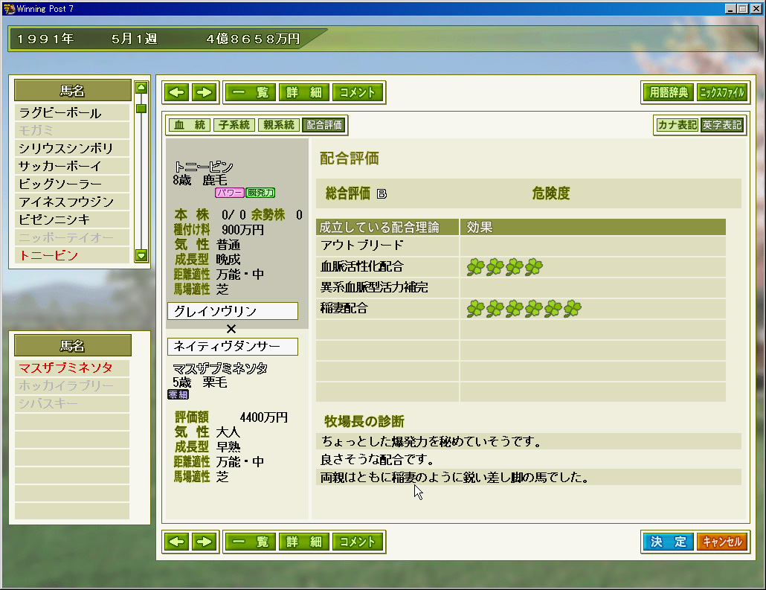Screen dimensions: 766x590
Task: Open the bottom 一覧 list view
Action: point(251,542)
